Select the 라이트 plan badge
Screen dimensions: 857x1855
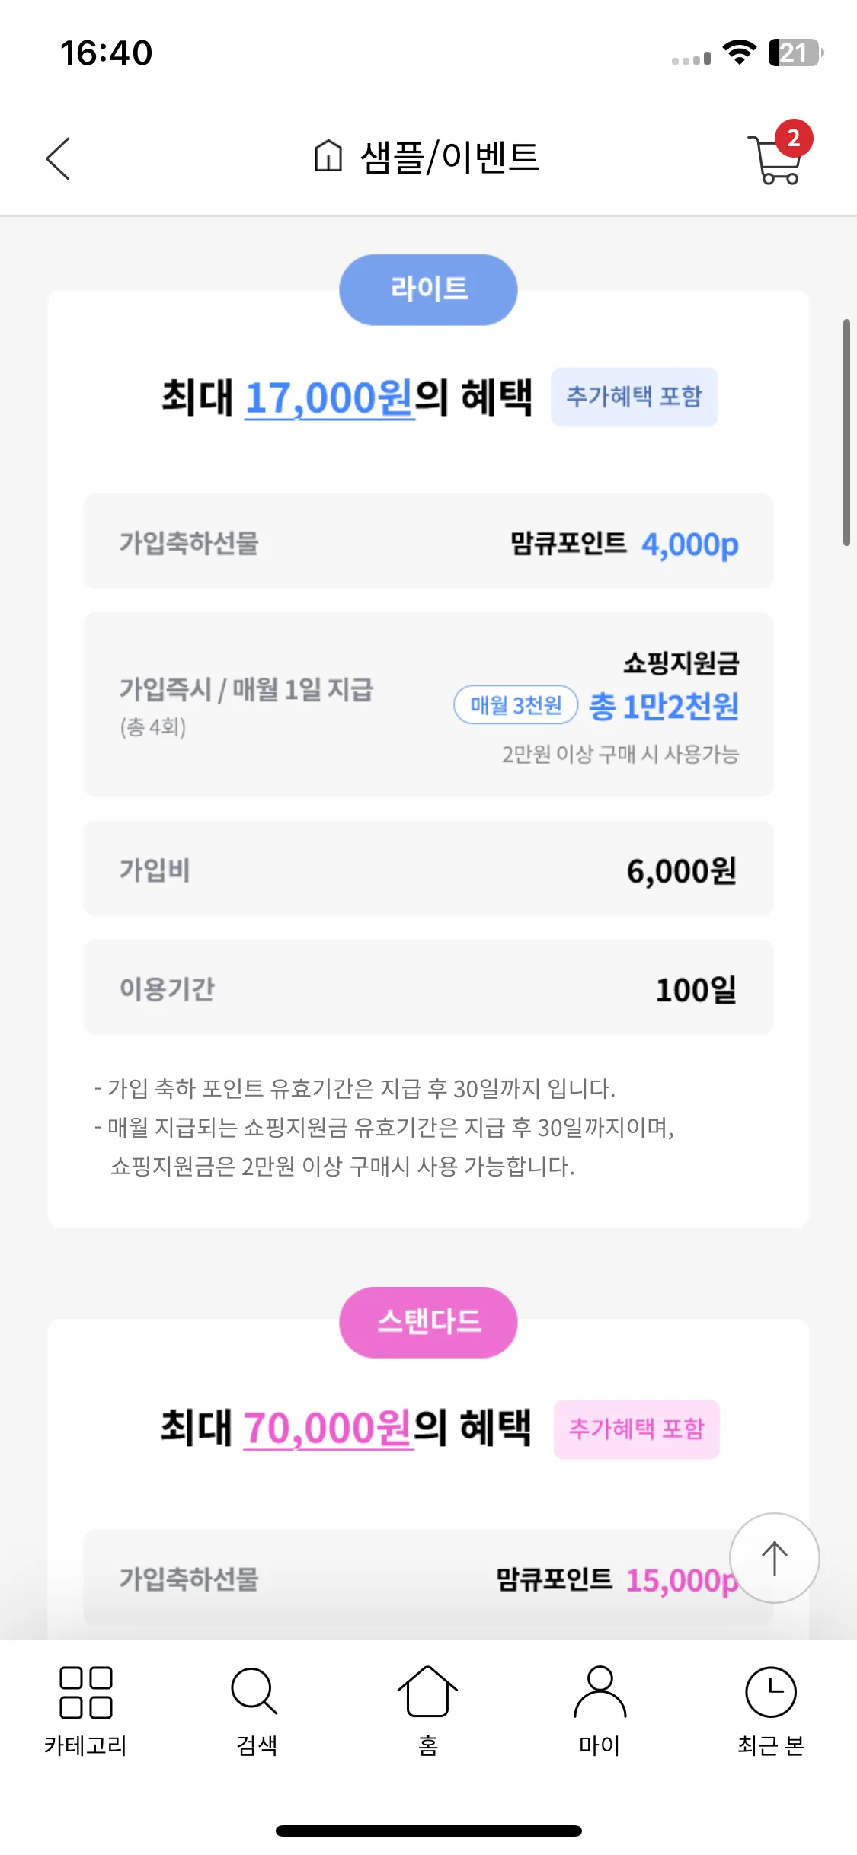point(428,289)
